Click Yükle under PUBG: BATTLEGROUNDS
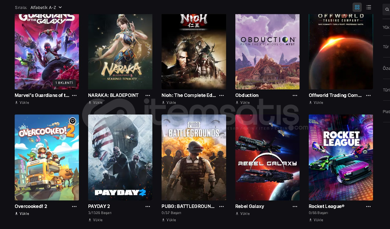The image size is (390, 229). (x=169, y=220)
